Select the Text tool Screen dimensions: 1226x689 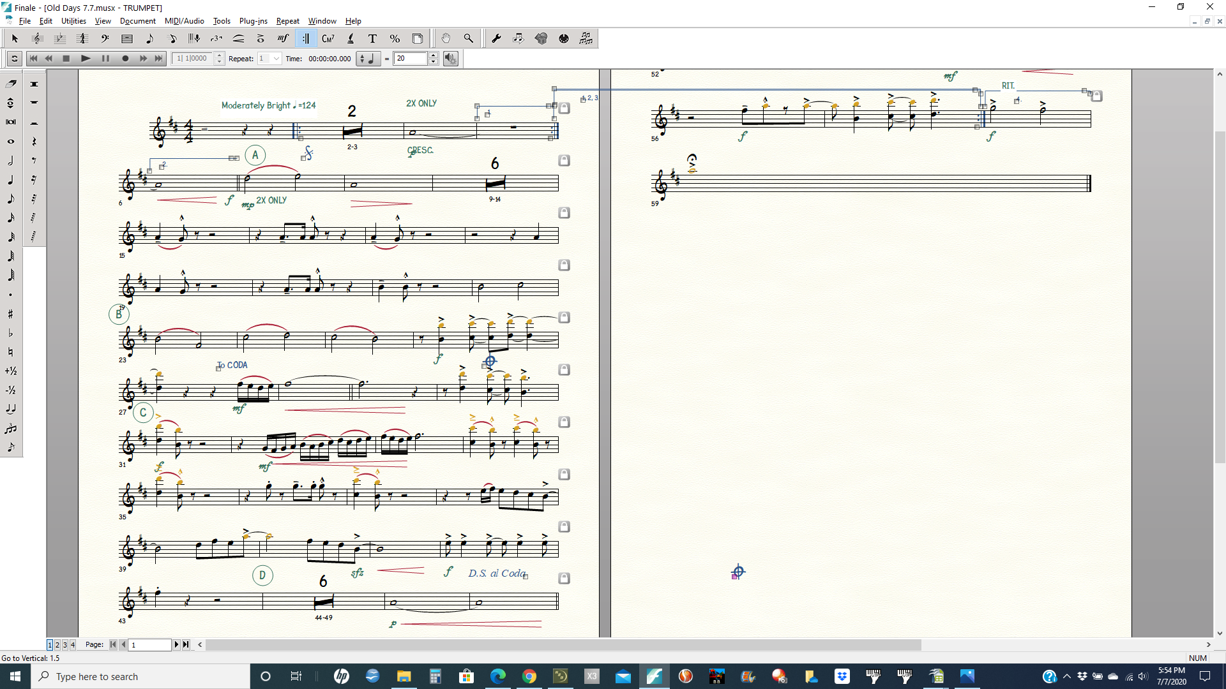pos(372,39)
